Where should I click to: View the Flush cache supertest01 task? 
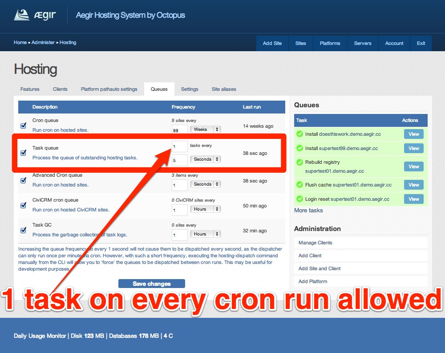(414, 185)
